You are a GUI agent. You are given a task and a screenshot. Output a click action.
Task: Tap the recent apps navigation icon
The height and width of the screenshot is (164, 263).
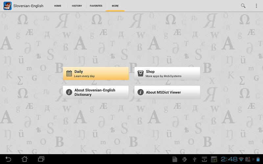pyautogui.click(x=41, y=159)
